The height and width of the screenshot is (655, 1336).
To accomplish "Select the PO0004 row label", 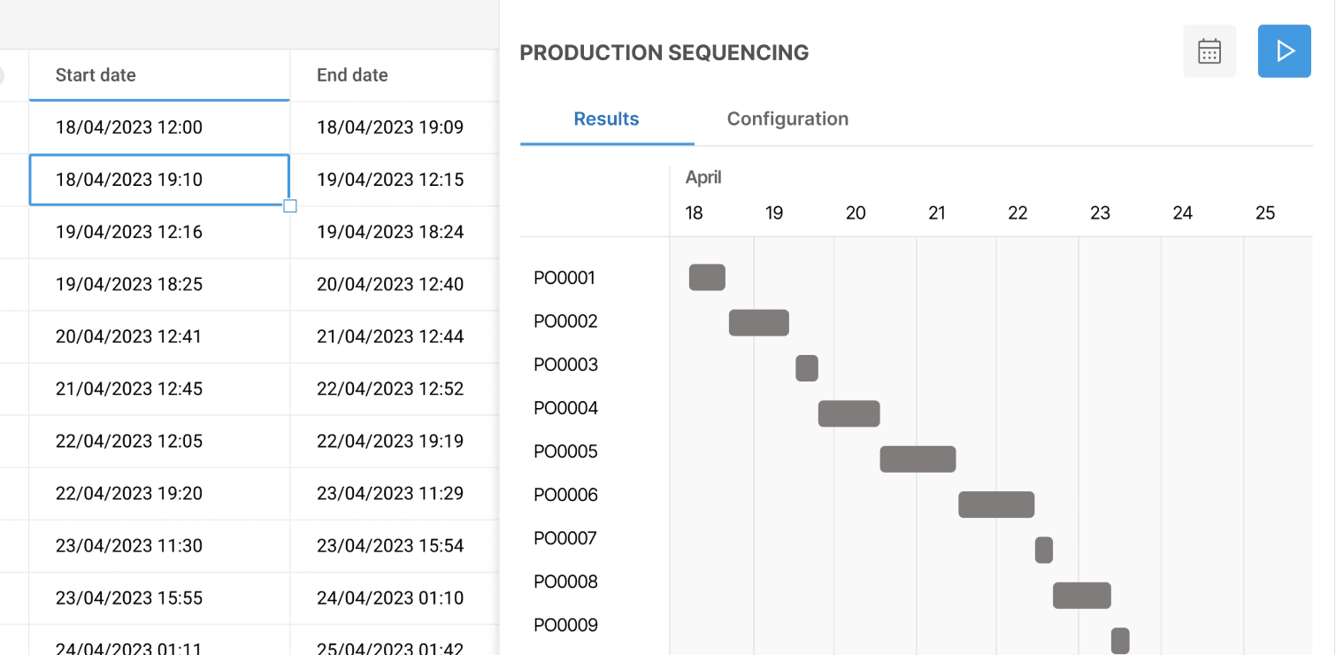I will coord(566,408).
